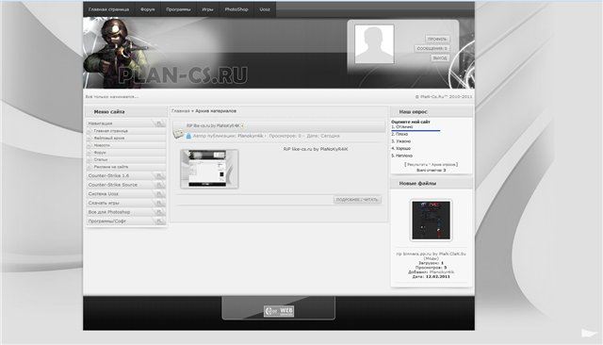Expand the Counter-Strike 1.6 menu section
Screen dimensions: 603x345
pos(126,175)
